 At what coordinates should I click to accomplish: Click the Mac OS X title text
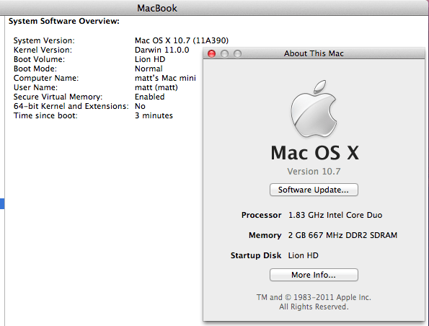coord(314,153)
